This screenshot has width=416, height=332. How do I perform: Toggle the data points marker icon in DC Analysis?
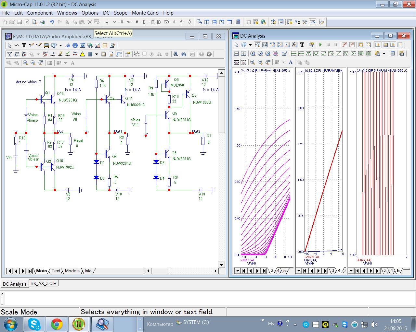pos(344,45)
